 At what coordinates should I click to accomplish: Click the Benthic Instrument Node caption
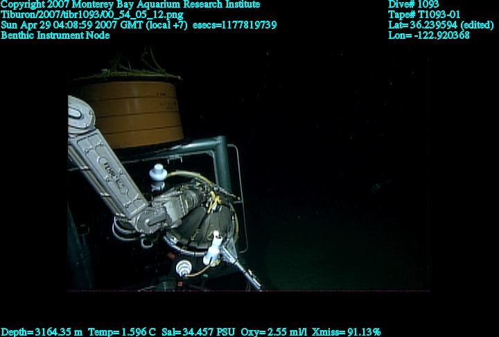tap(55, 35)
